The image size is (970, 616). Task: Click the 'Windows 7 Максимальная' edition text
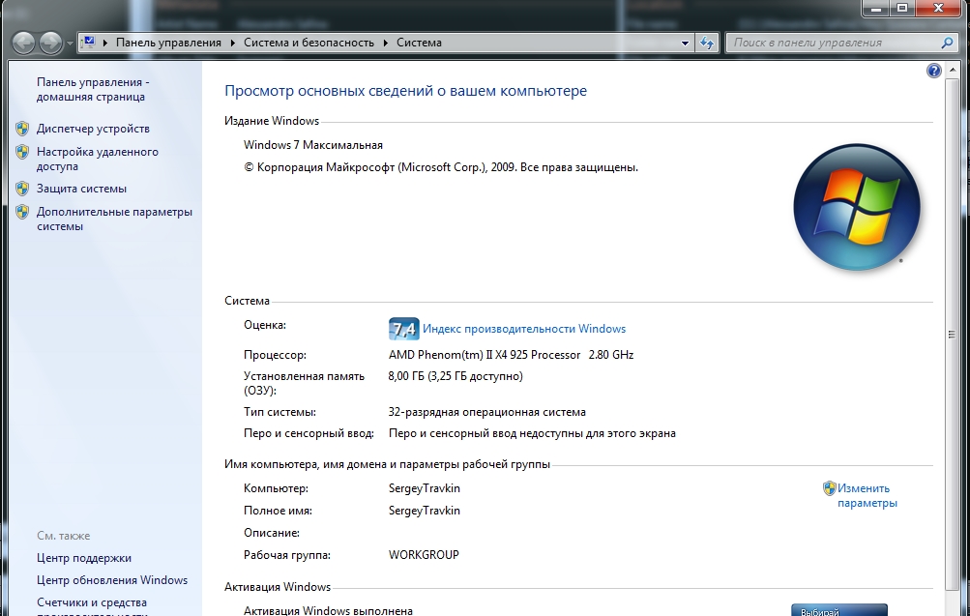click(x=313, y=145)
